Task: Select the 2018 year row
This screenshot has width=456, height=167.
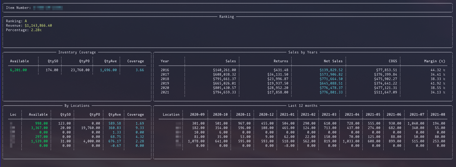Action: pos(303,79)
